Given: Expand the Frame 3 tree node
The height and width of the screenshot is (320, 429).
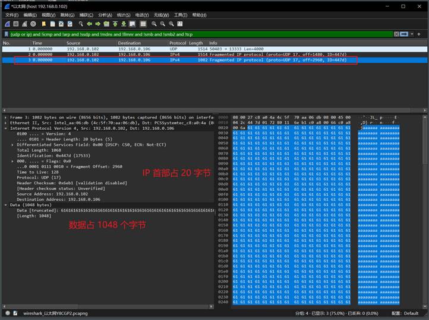Looking at the screenshot, I should tap(6, 117).
